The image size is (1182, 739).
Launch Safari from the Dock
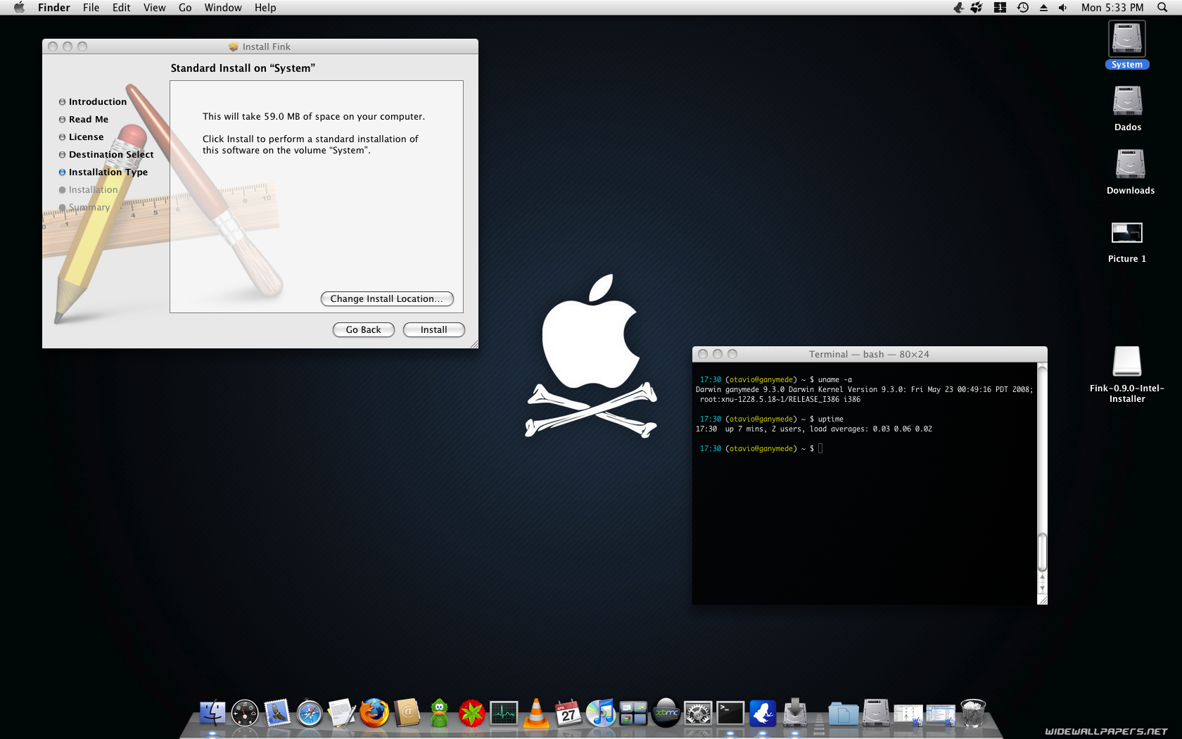point(310,714)
